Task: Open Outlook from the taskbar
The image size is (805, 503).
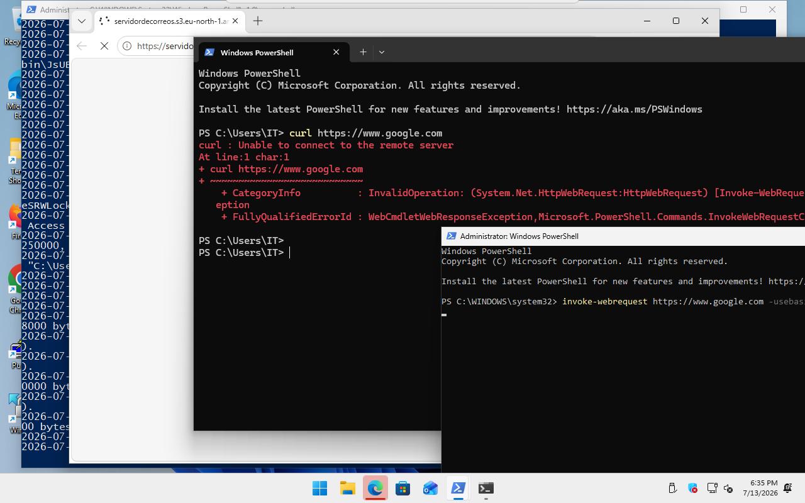Action: click(430, 489)
